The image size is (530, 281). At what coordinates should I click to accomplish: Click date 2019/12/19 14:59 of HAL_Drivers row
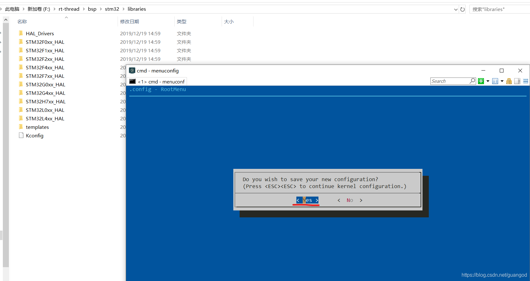tap(140, 33)
